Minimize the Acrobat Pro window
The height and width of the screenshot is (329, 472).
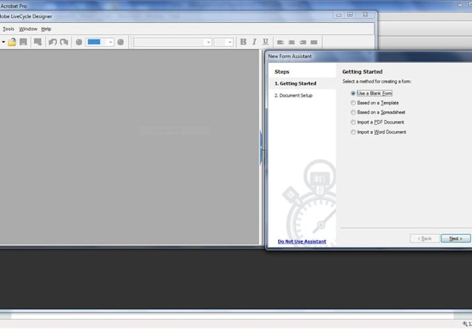[x=460, y=5]
